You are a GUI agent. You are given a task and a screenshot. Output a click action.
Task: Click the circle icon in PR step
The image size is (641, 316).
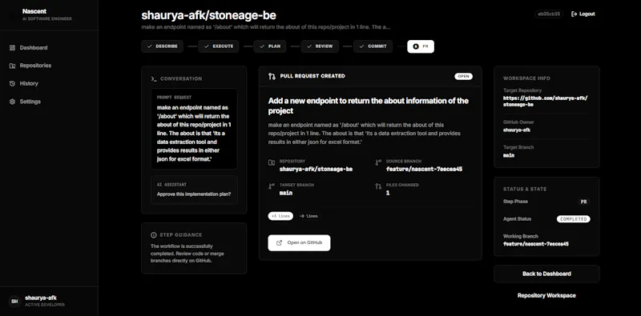416,46
